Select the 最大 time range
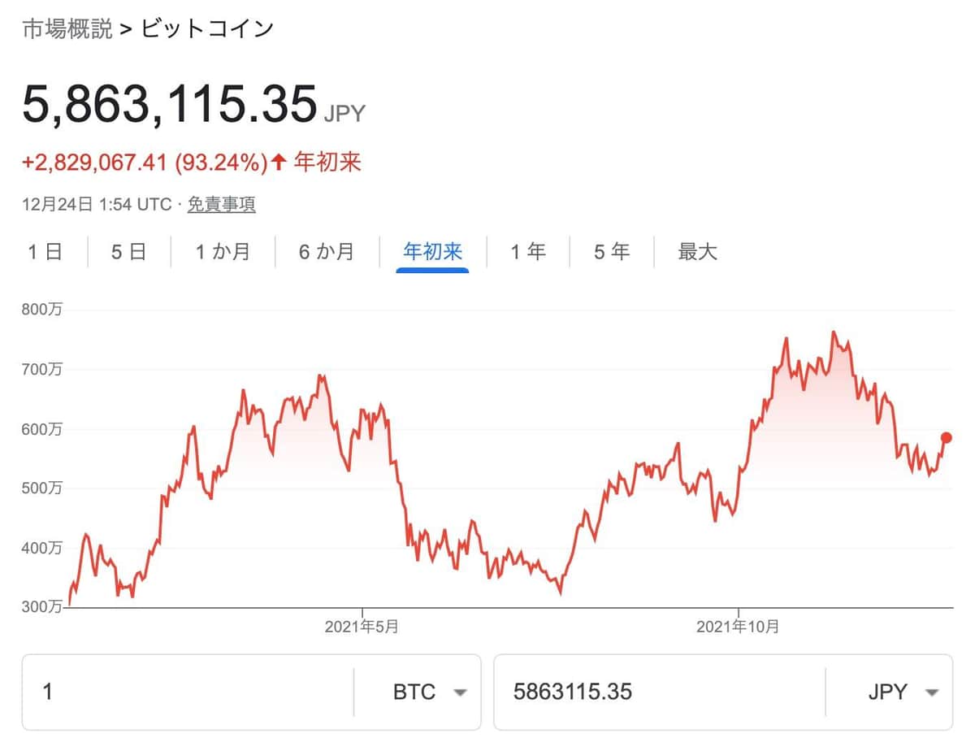This screenshot has width=975, height=751. point(696,252)
